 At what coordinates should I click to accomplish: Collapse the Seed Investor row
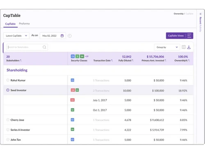click(x=8, y=90)
